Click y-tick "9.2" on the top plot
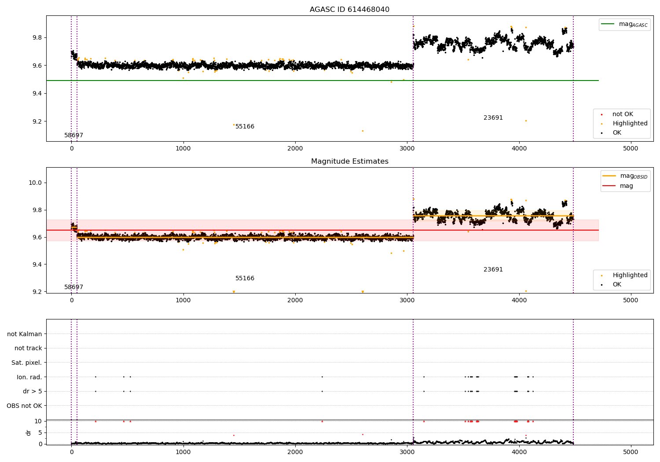660x462 pixels. (37, 122)
